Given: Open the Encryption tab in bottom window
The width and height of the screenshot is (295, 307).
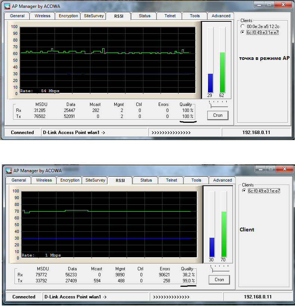Looking at the screenshot, I should click(70, 180).
